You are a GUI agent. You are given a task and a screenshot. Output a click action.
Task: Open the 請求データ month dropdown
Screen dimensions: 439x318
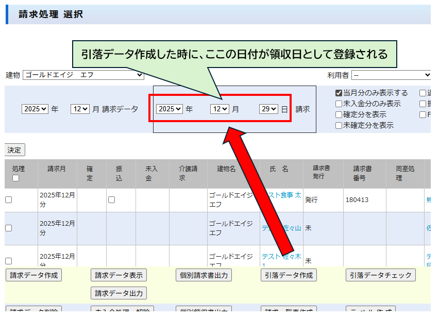point(80,109)
